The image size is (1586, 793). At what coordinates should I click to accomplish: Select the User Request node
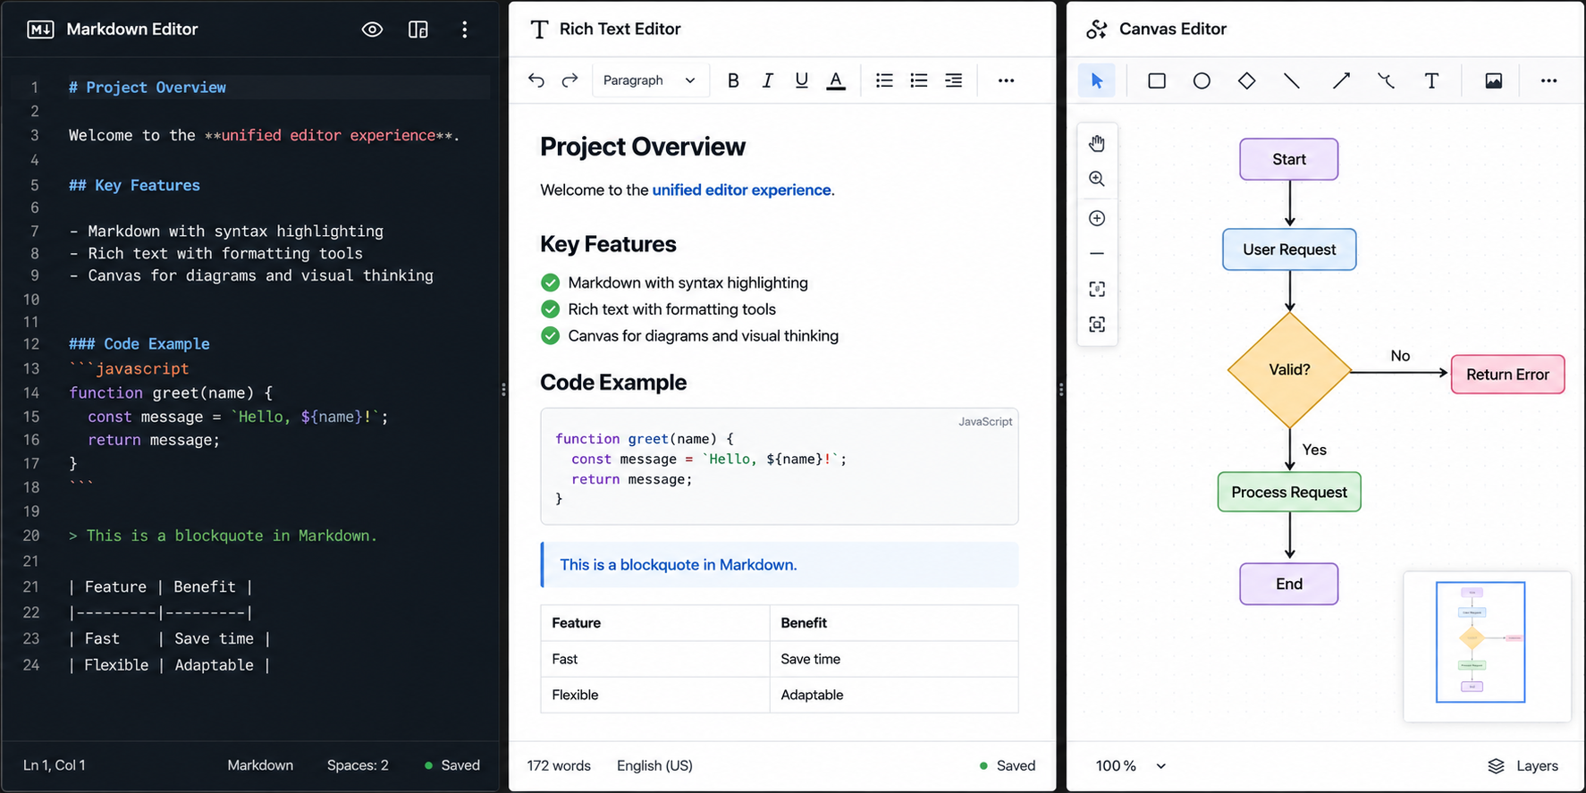point(1289,249)
